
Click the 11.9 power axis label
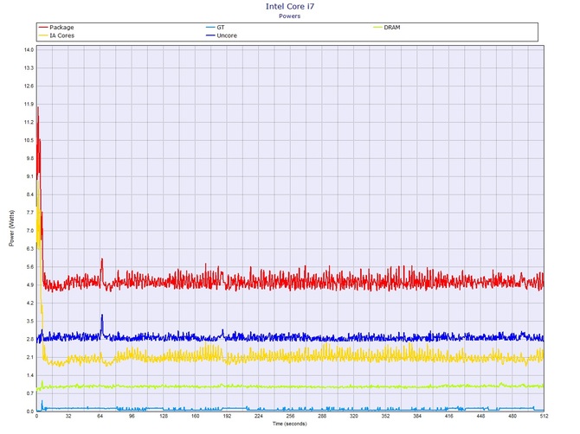29,104
